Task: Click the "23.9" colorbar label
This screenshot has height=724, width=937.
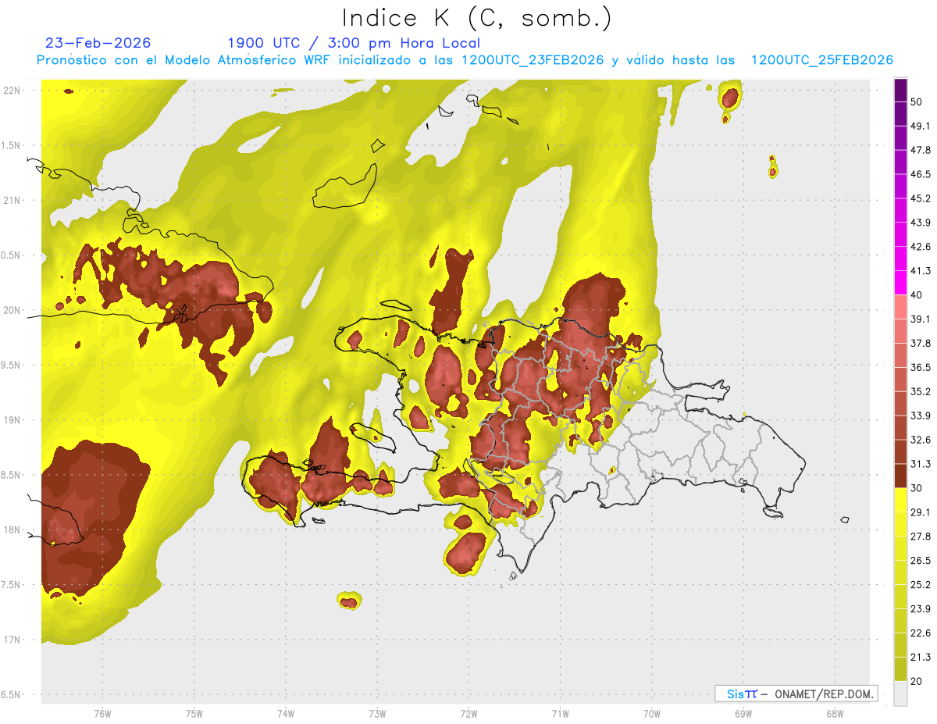Action: click(x=921, y=609)
